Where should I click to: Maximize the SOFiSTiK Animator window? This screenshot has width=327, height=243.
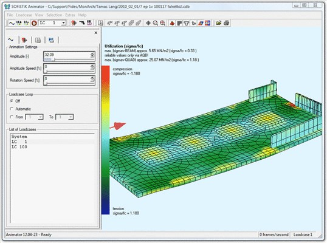coord(305,5)
